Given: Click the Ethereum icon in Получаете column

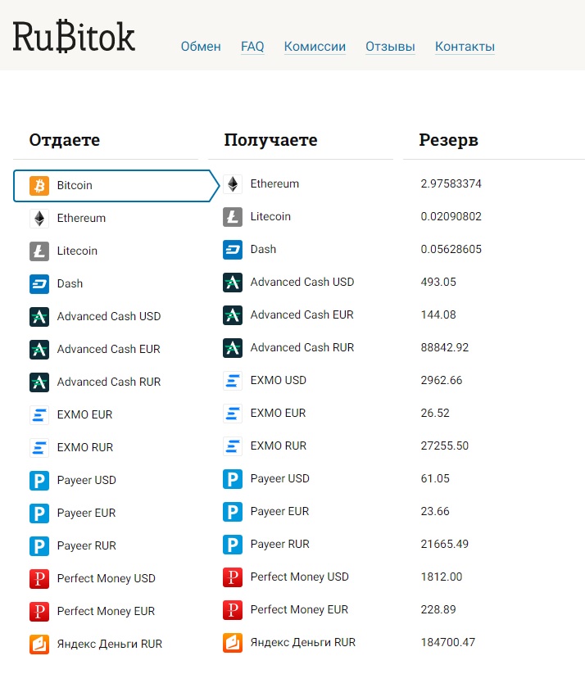Looking at the screenshot, I should coord(233,184).
